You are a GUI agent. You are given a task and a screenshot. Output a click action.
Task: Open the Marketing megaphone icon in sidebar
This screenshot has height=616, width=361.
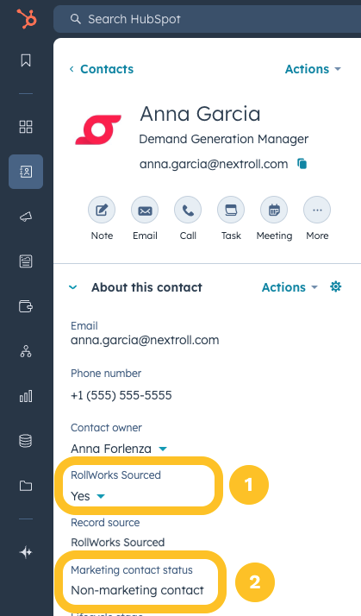26,217
